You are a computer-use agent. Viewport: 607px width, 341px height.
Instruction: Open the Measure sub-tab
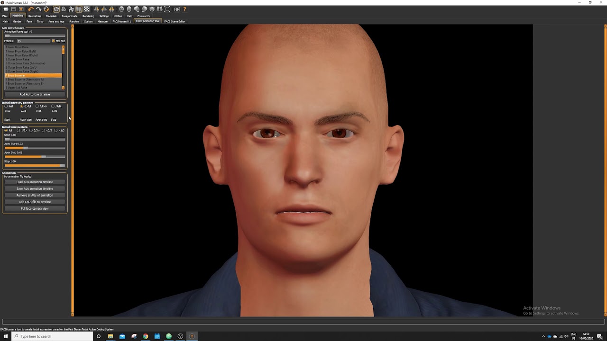pyautogui.click(x=102, y=21)
